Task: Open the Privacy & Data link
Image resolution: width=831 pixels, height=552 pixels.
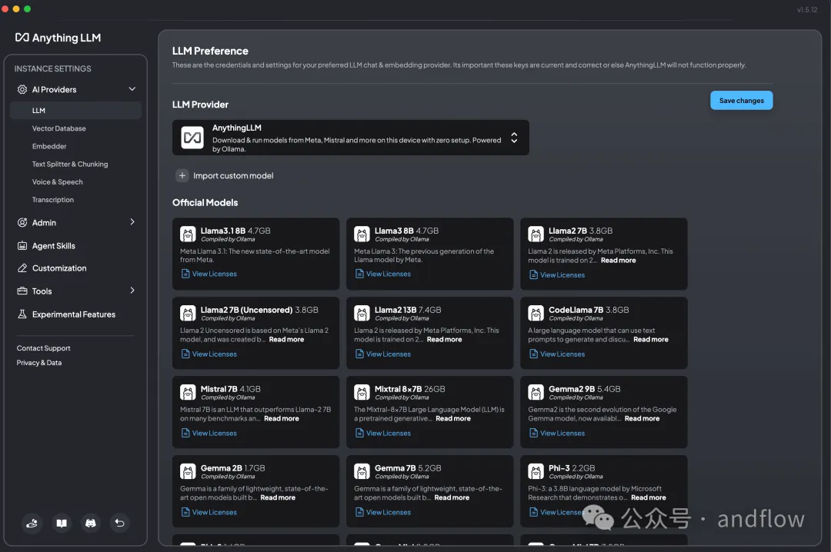Action: [x=39, y=363]
